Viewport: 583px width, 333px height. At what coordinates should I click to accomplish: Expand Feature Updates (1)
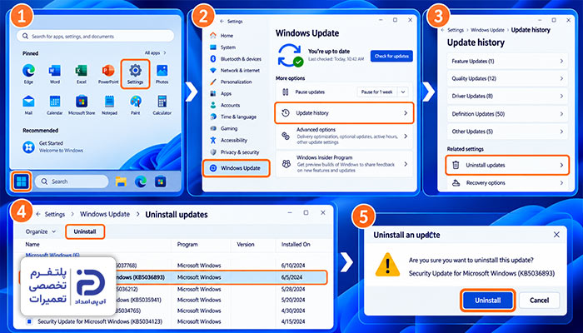tap(507, 61)
